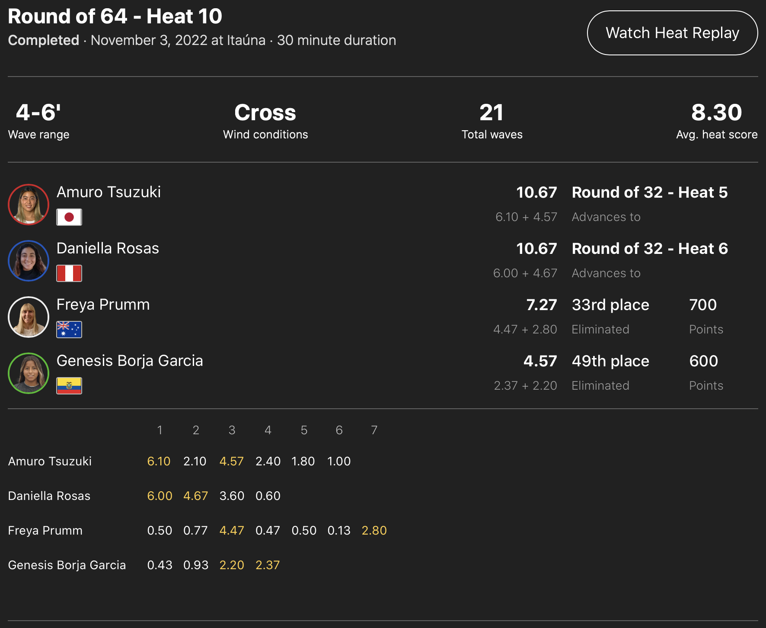Screen dimensions: 766x628
Task: Open Amuro Tsuzuki's profile photo
Action: point(29,205)
